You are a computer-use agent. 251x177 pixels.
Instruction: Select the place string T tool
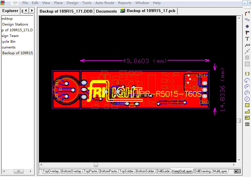[247, 39]
